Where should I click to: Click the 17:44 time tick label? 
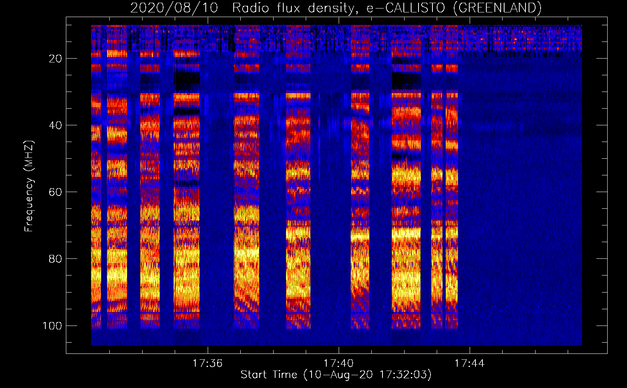[x=469, y=364]
